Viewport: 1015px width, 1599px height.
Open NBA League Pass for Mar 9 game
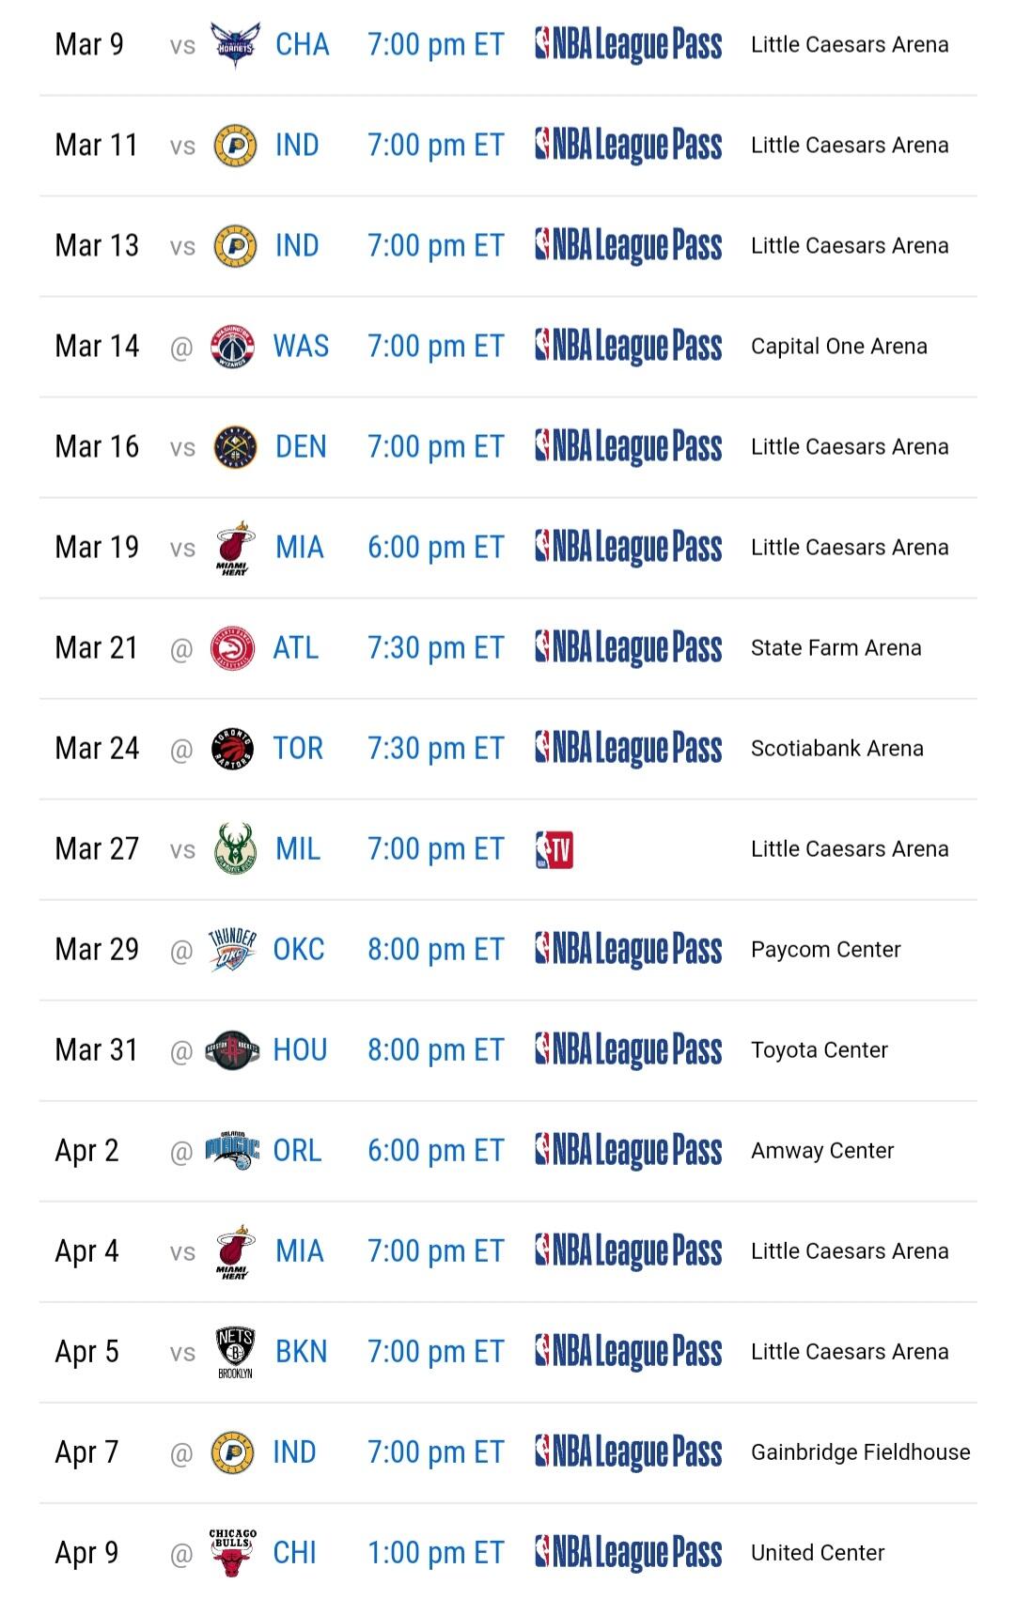pos(628,45)
